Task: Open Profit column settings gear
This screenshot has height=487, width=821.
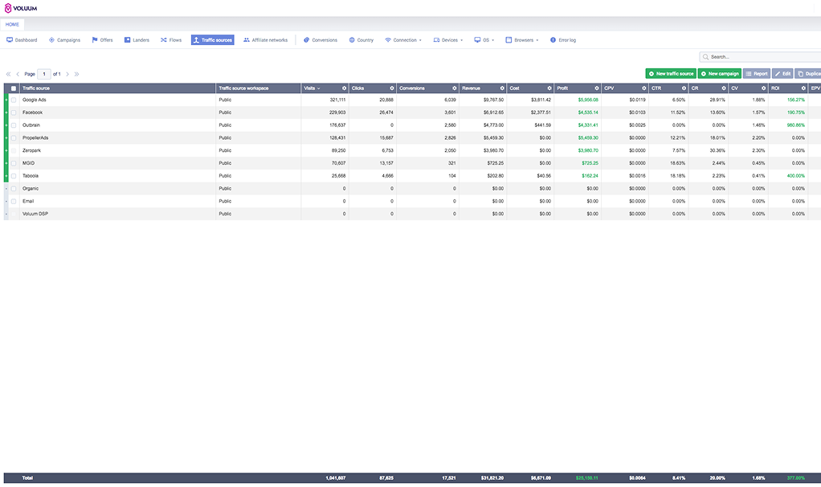Action: click(x=596, y=88)
